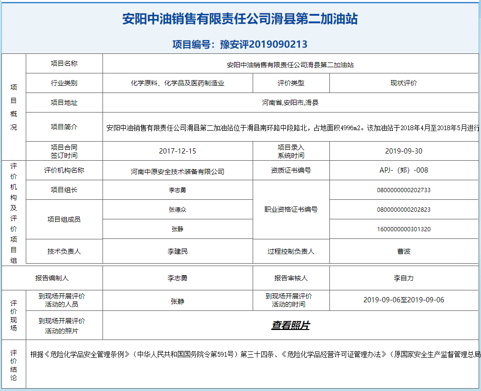Click the 评价类型 label cell
This screenshot has width=481, height=391.
click(x=291, y=83)
